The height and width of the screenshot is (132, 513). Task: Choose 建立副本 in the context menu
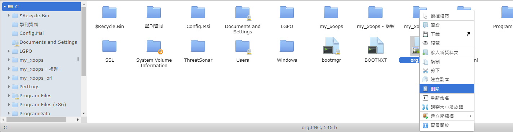point(447,79)
